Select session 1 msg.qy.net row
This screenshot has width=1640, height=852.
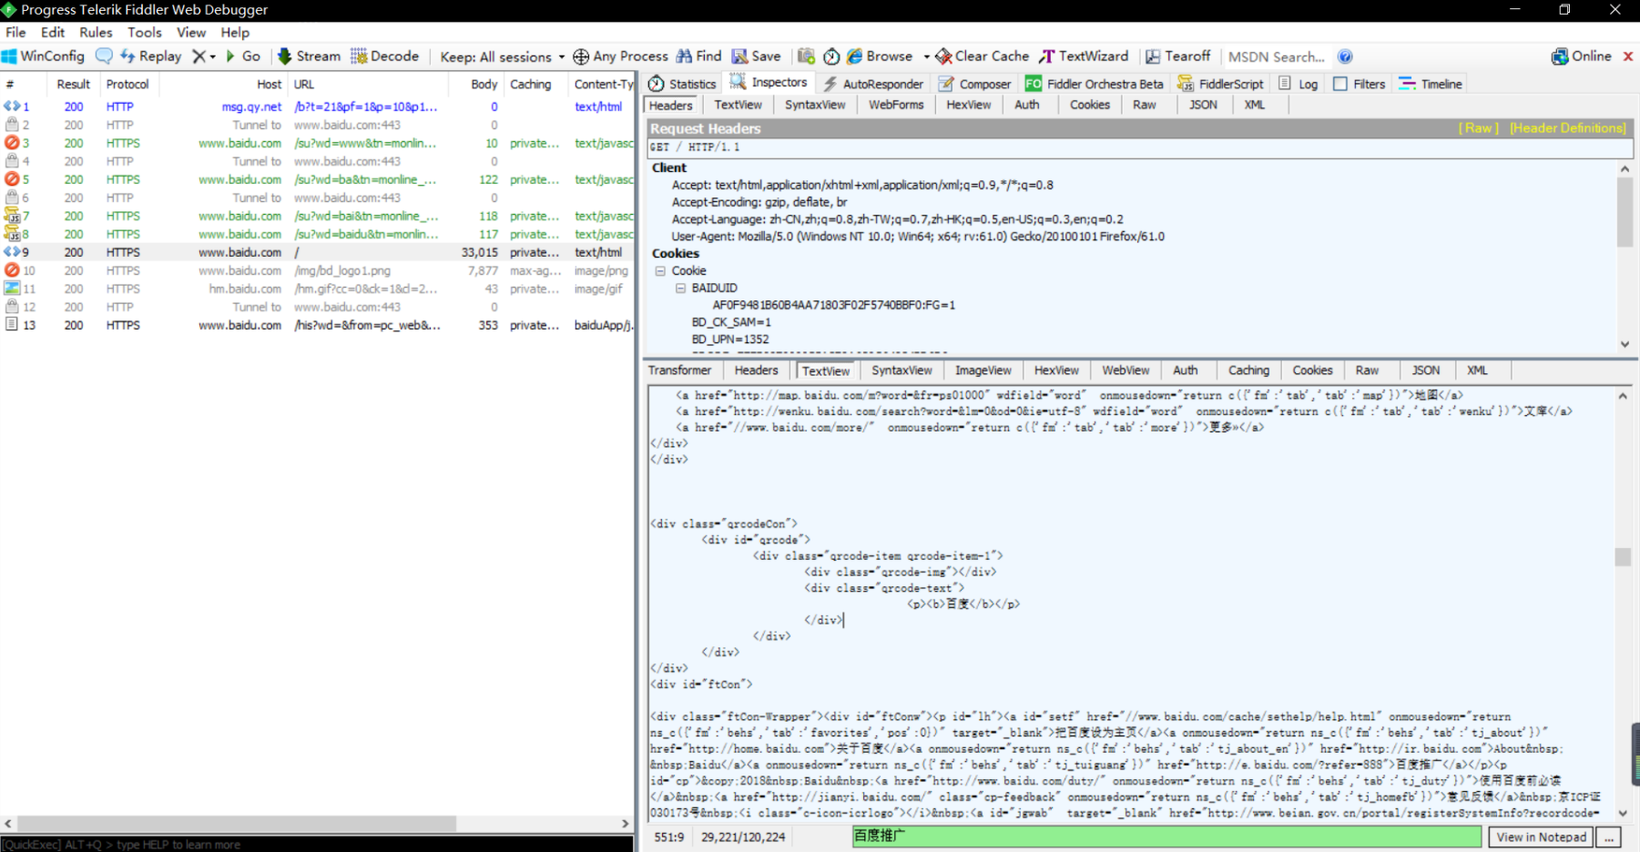[x=317, y=106]
